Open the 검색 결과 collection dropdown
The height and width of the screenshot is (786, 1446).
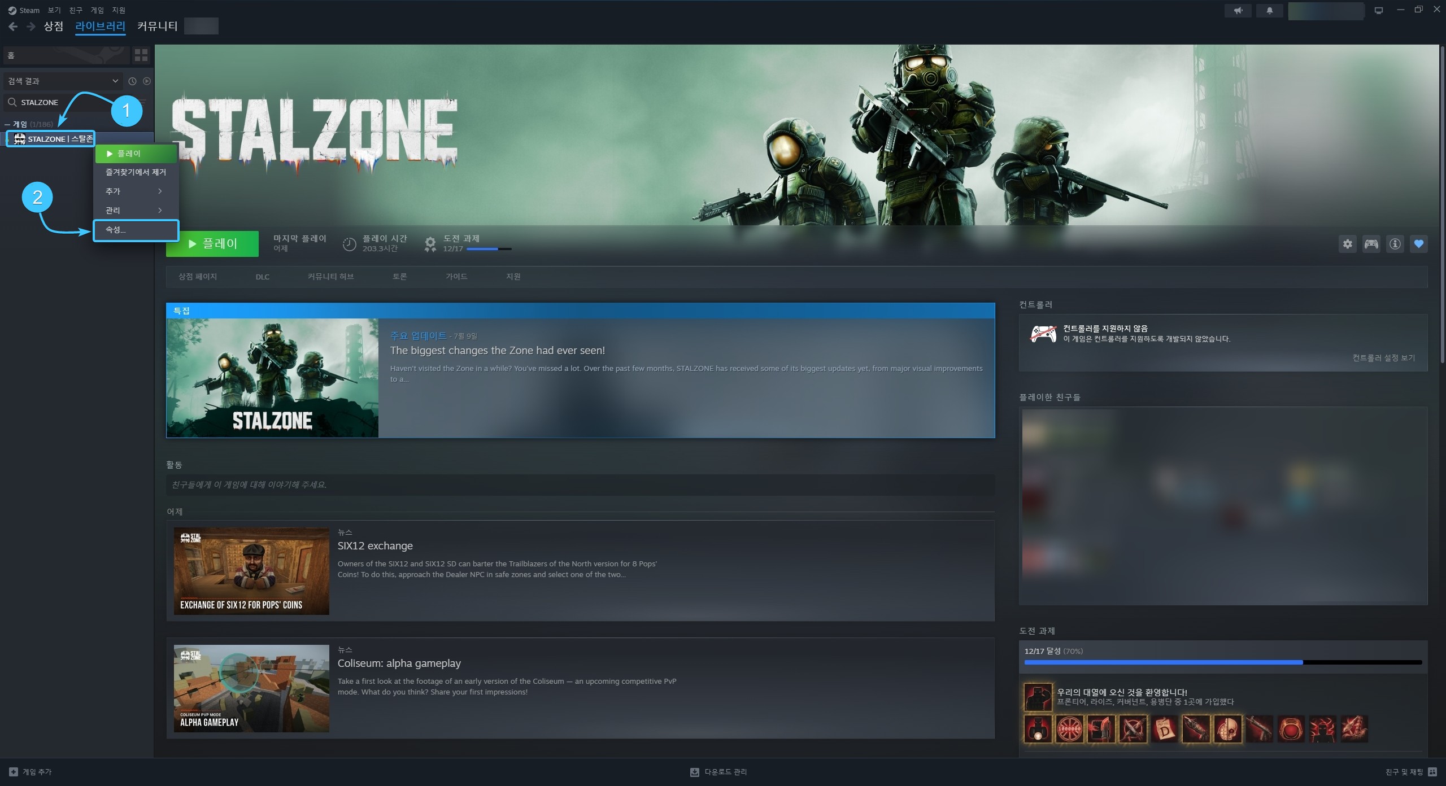click(63, 81)
